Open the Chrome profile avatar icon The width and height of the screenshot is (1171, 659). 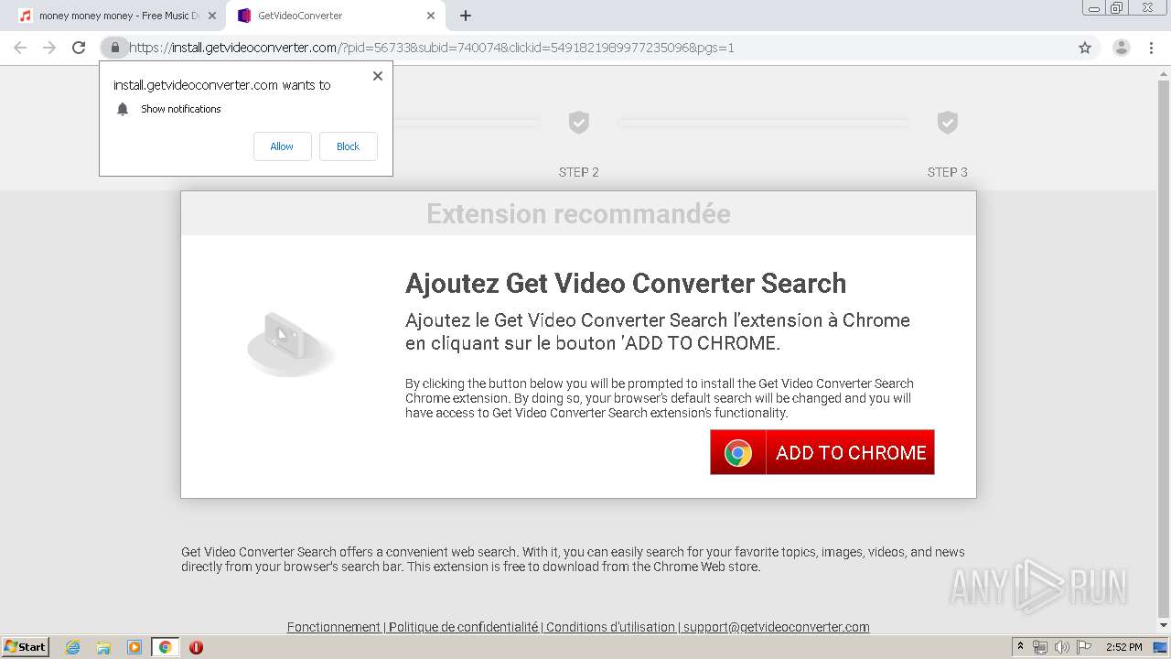coord(1121,48)
